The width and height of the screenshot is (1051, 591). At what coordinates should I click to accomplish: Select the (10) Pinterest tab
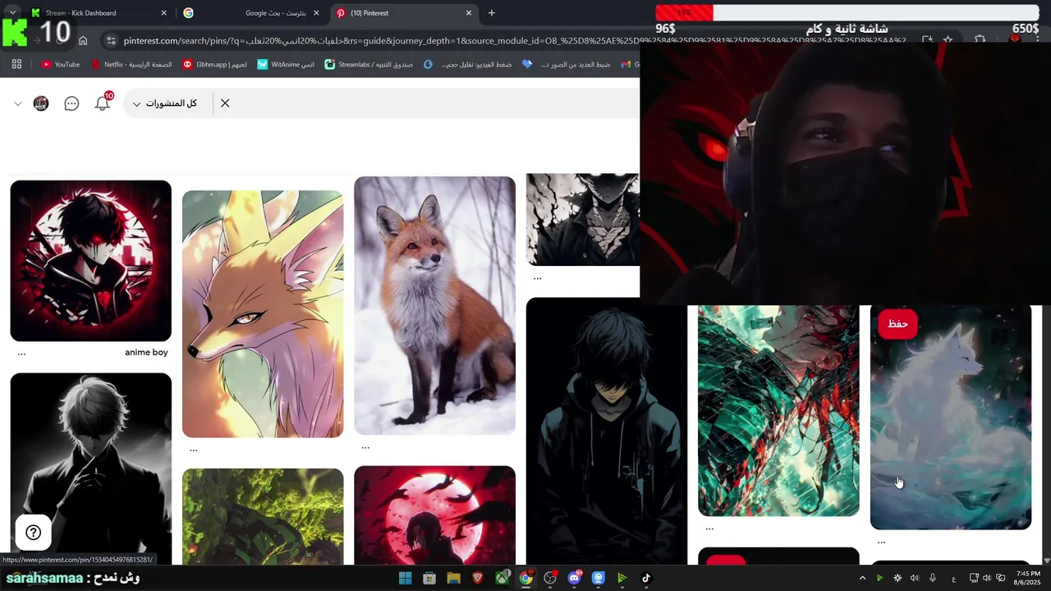click(x=404, y=13)
